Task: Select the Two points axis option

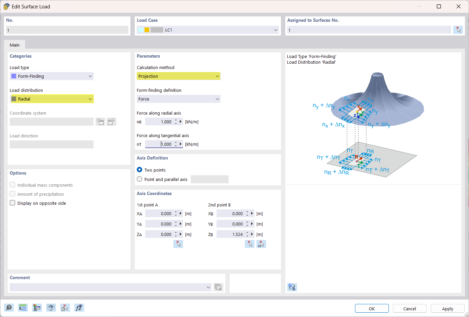Action: [140, 170]
